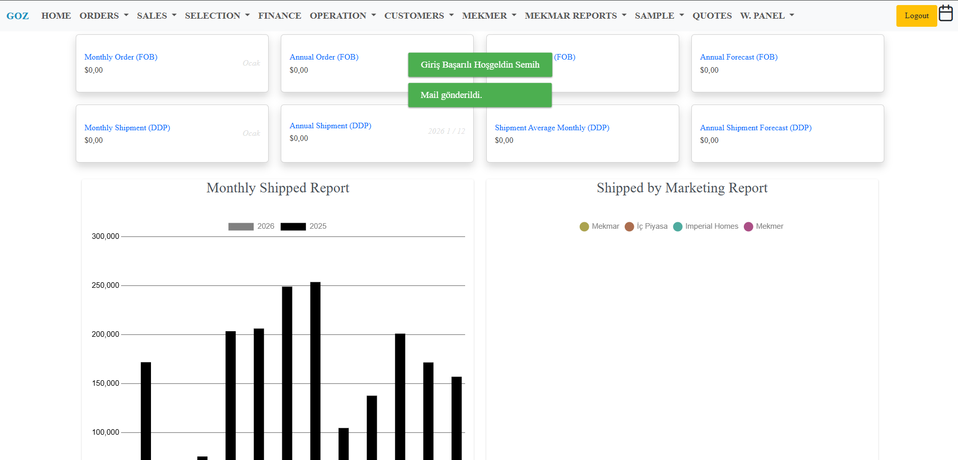Open the MEKMAR REPORTS dropdown
Viewport: 958px width, 460px height.
[575, 16]
